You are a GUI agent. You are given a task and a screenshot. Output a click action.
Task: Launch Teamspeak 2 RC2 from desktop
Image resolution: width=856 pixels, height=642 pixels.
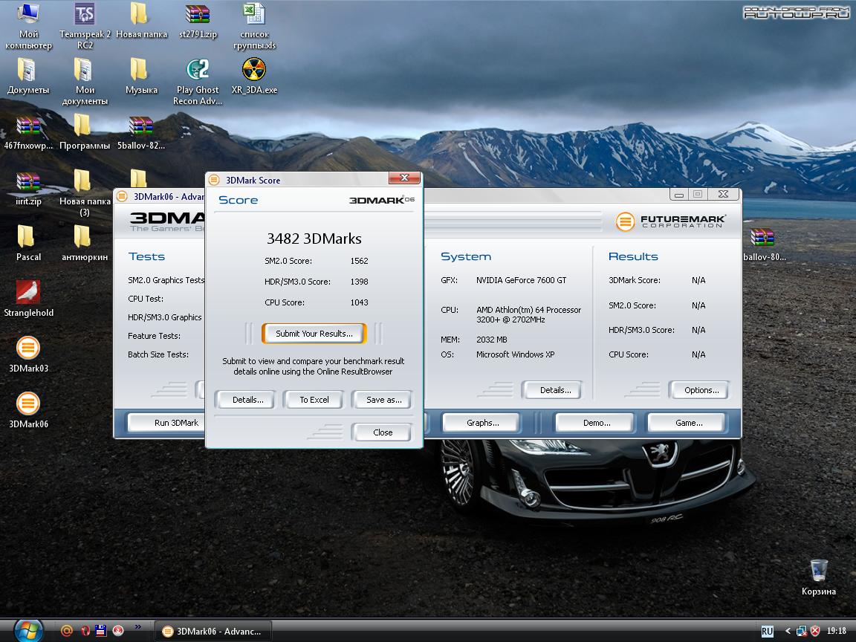click(85, 26)
